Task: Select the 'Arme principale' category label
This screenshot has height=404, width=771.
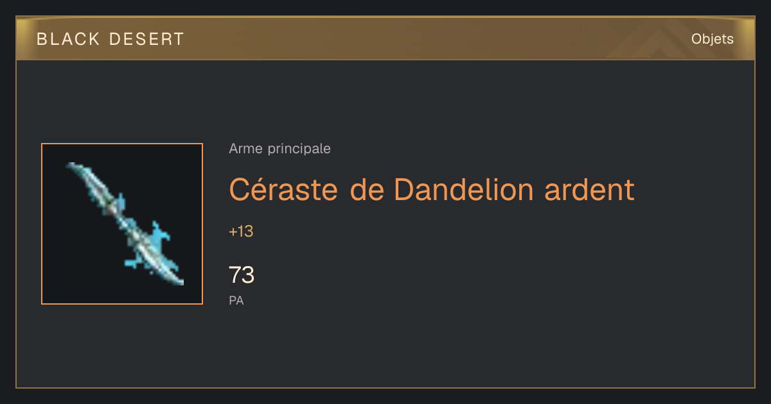Action: coord(279,149)
